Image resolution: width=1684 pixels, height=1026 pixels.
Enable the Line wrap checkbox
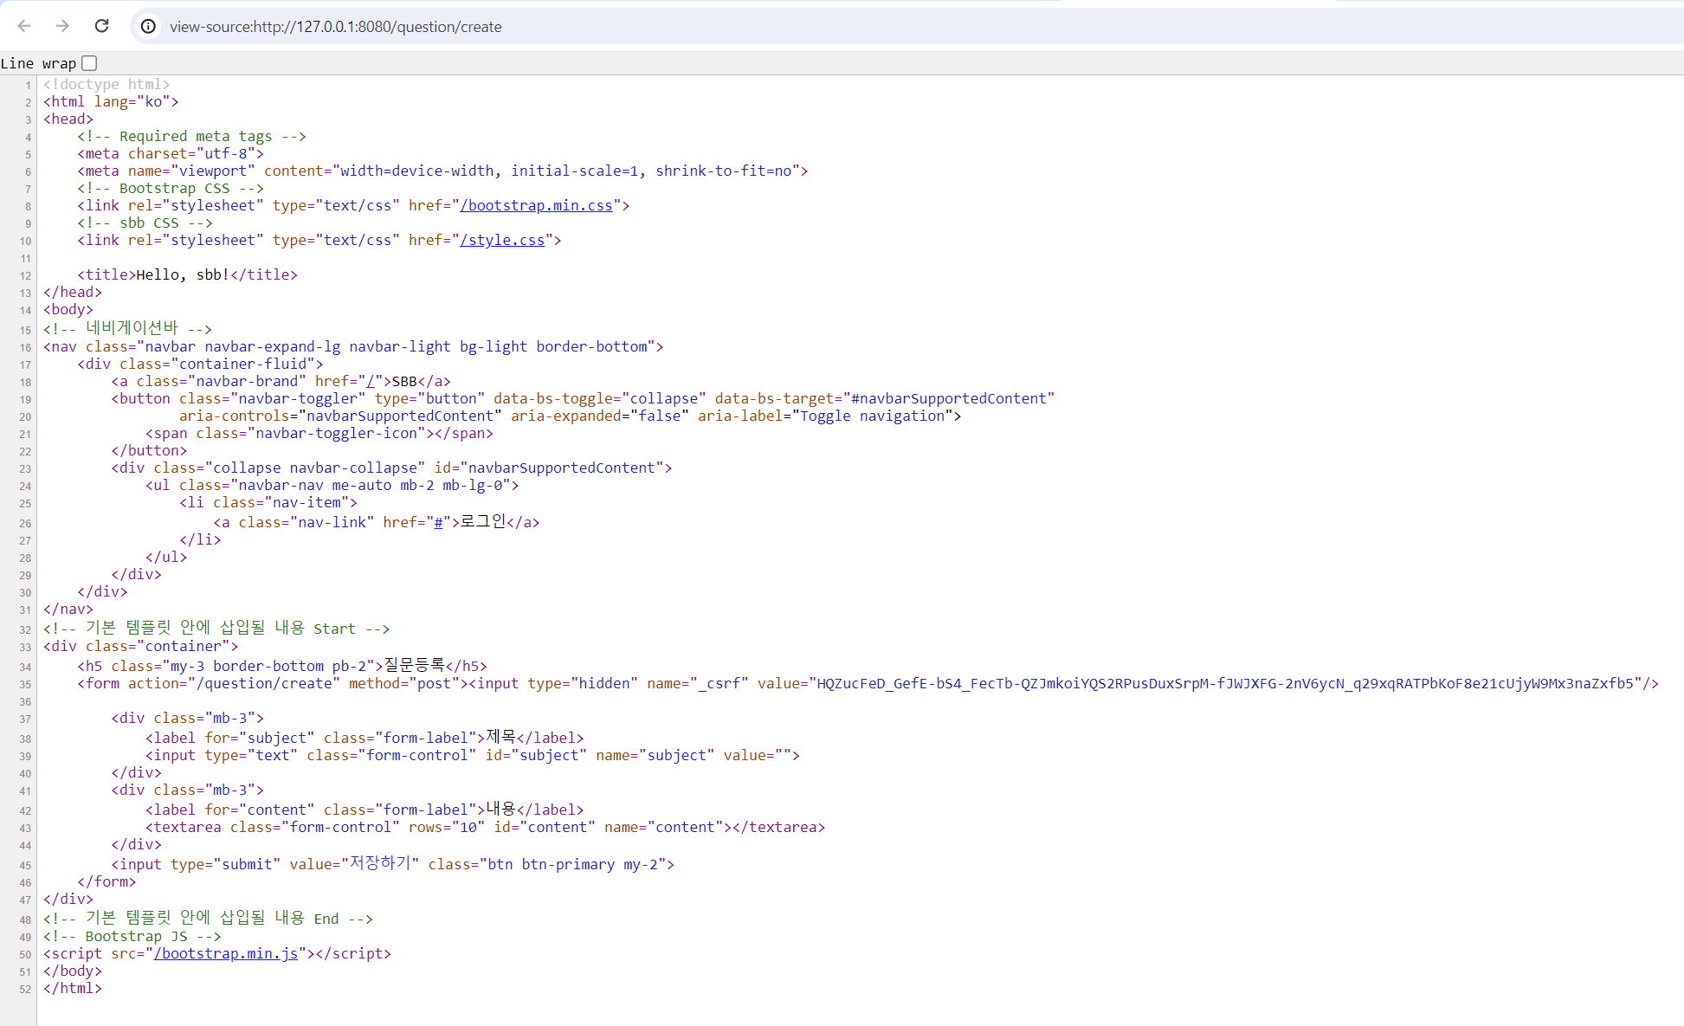point(89,63)
